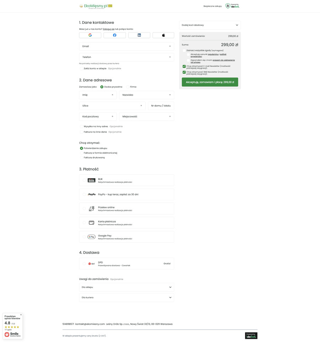Expand 'Dodaj kod rabatowy' dropdown
Screen dimensions: 320x342
[x=210, y=25]
